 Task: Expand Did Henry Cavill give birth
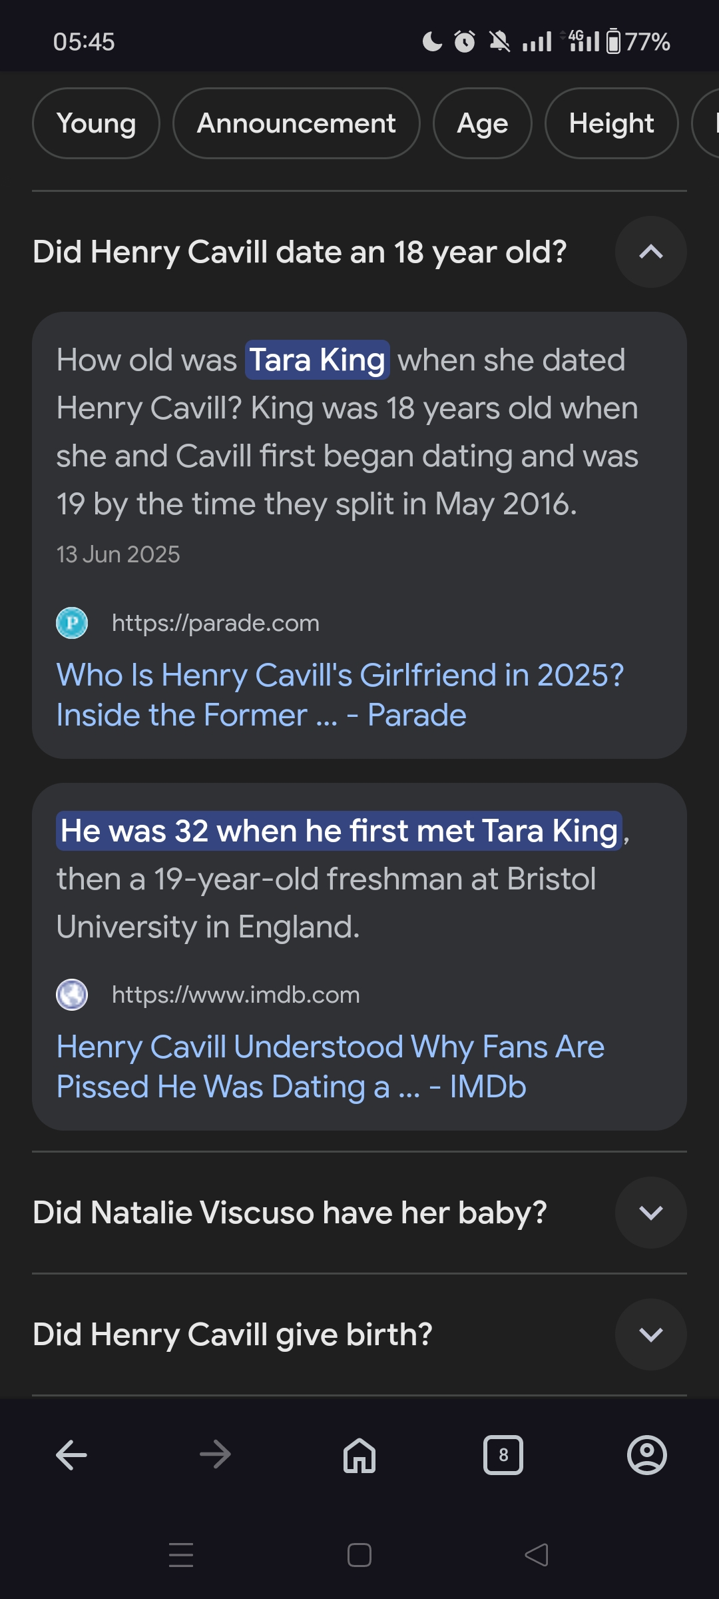[650, 1334]
